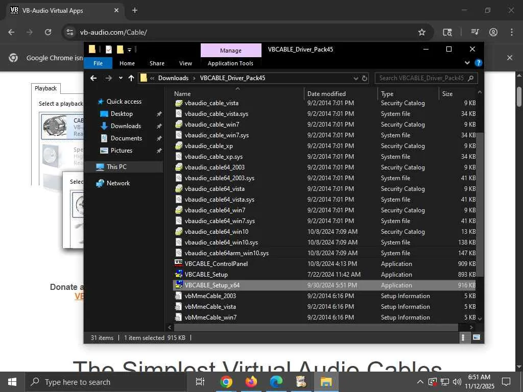Open Explorer help question mark icon
Viewport: 523px width, 392px height.
(x=478, y=63)
